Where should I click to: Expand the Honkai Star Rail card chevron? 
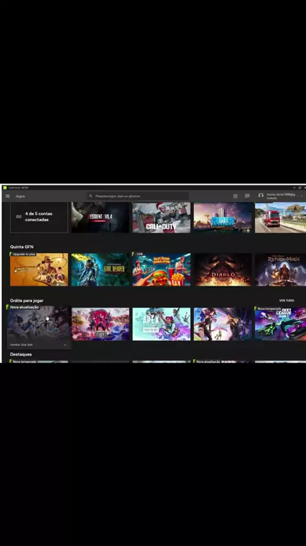point(65,345)
